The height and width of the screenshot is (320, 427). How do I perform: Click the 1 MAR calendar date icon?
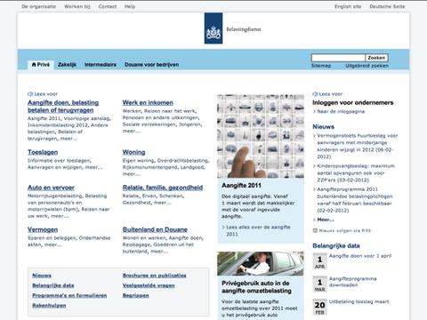[x=319, y=284]
